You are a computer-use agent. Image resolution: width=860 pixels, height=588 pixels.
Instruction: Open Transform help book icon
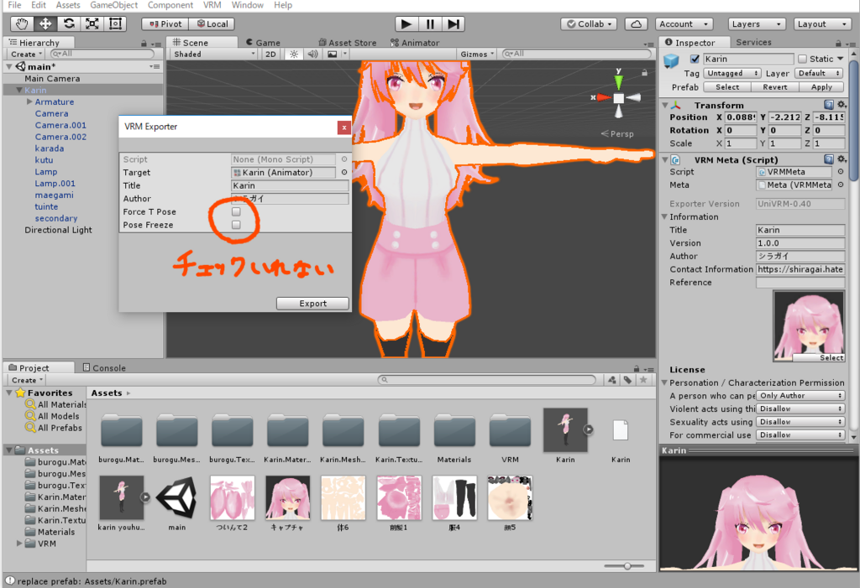(829, 105)
